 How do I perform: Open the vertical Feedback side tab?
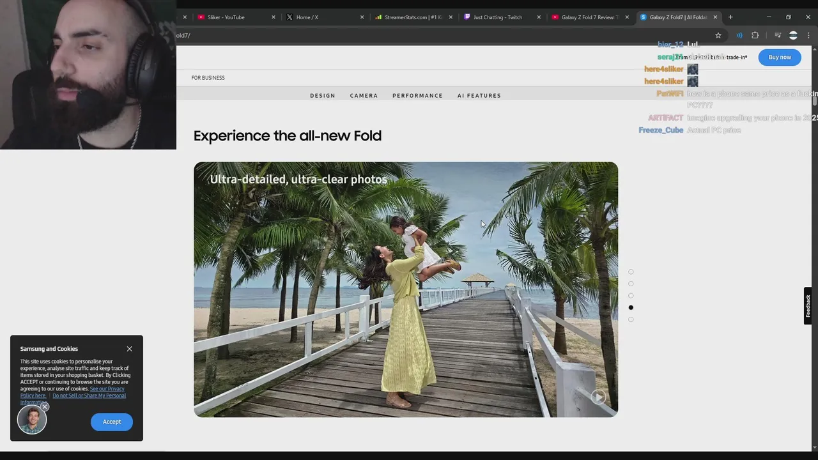click(x=808, y=306)
